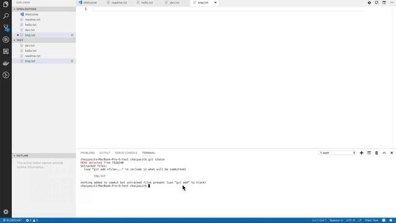Open the Debug view (no-bug icon)
Image resolution: width=396 pixels, height=223 pixels.
6,40
